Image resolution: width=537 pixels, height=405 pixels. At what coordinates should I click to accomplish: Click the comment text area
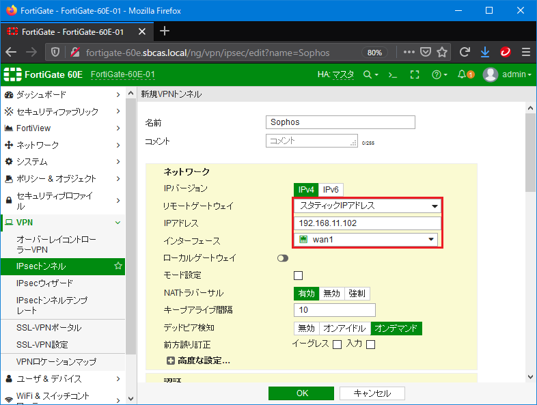click(x=312, y=141)
